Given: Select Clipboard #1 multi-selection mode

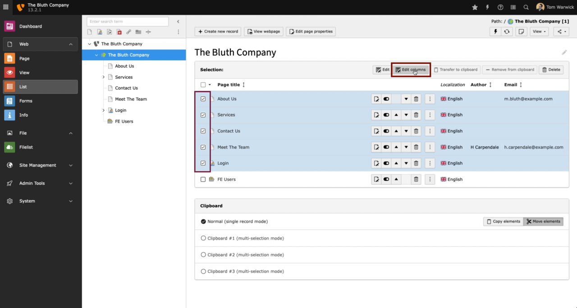Looking at the screenshot, I should click(203, 238).
